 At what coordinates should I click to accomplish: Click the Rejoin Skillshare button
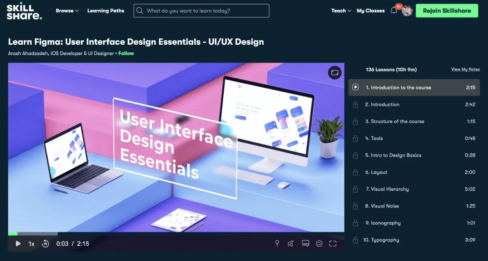pyautogui.click(x=447, y=11)
